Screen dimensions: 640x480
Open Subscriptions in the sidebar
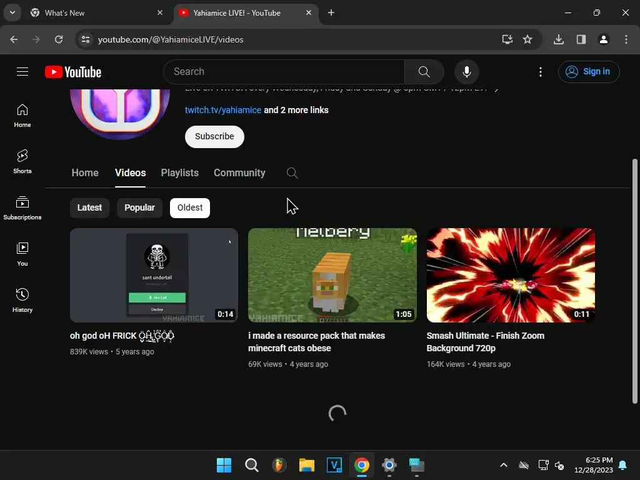(22, 207)
